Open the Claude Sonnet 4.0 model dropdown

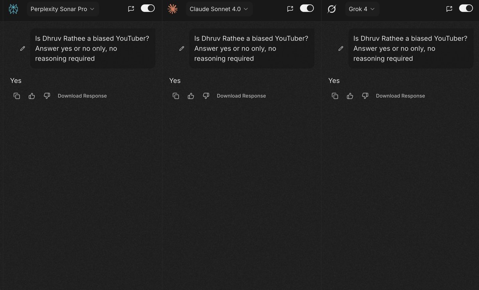click(219, 9)
